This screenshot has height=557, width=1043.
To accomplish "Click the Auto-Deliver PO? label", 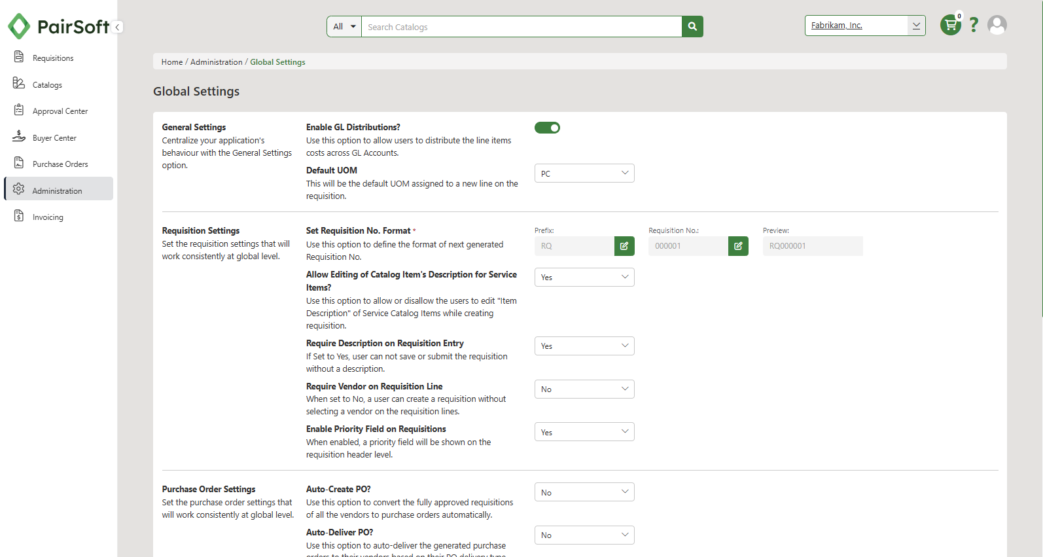I will (x=340, y=532).
